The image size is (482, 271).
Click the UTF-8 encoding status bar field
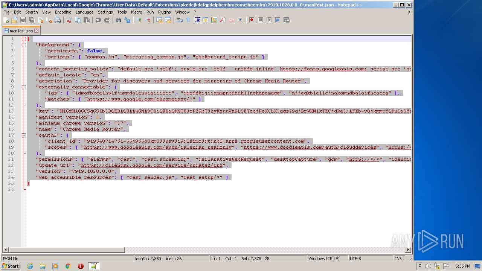click(371, 259)
